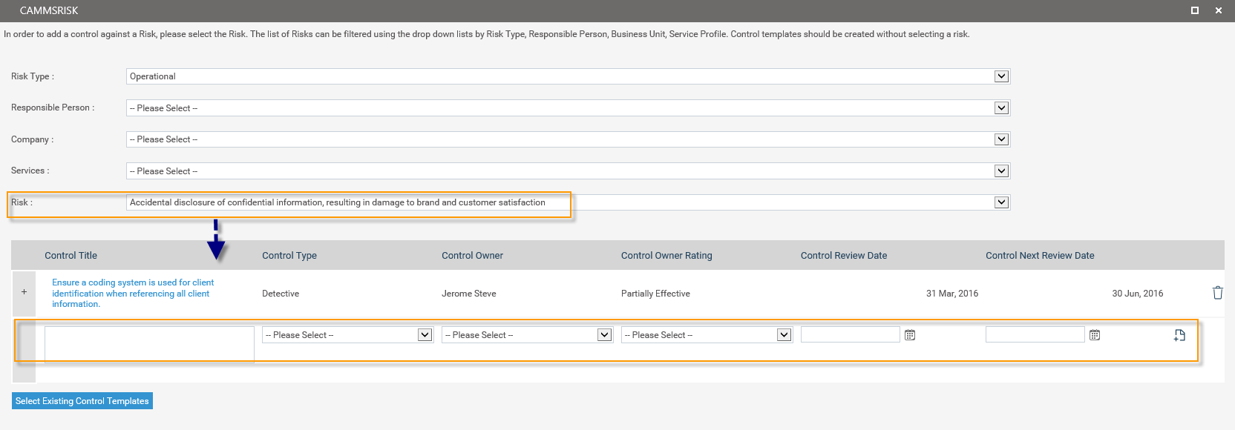Maximize the CAMMSRISK window
Screen dimensions: 1235x430
pyautogui.click(x=1195, y=10)
